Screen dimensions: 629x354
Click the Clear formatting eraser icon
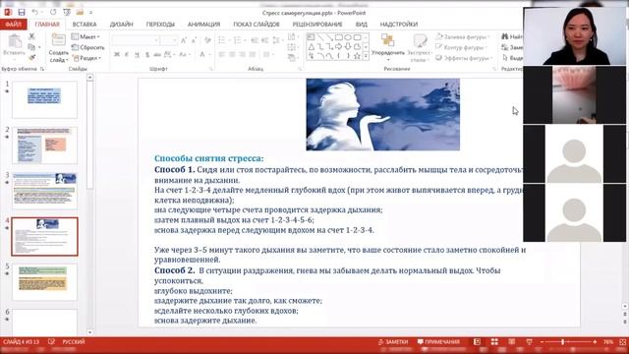point(207,40)
